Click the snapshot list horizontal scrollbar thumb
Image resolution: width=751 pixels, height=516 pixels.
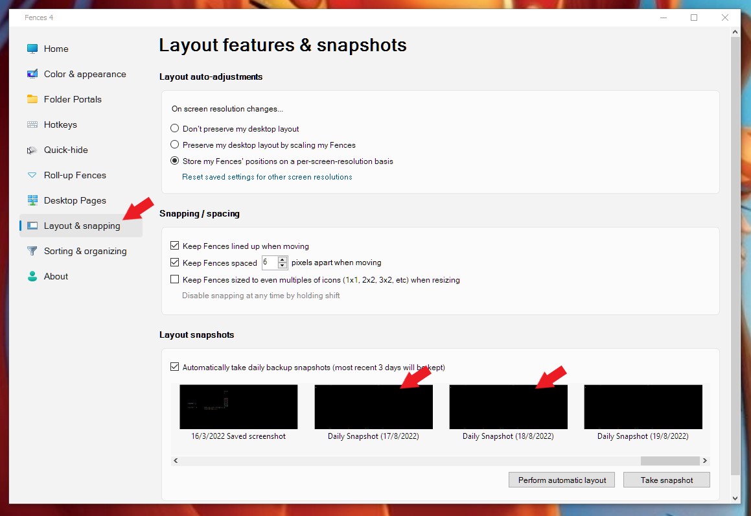[x=670, y=460]
